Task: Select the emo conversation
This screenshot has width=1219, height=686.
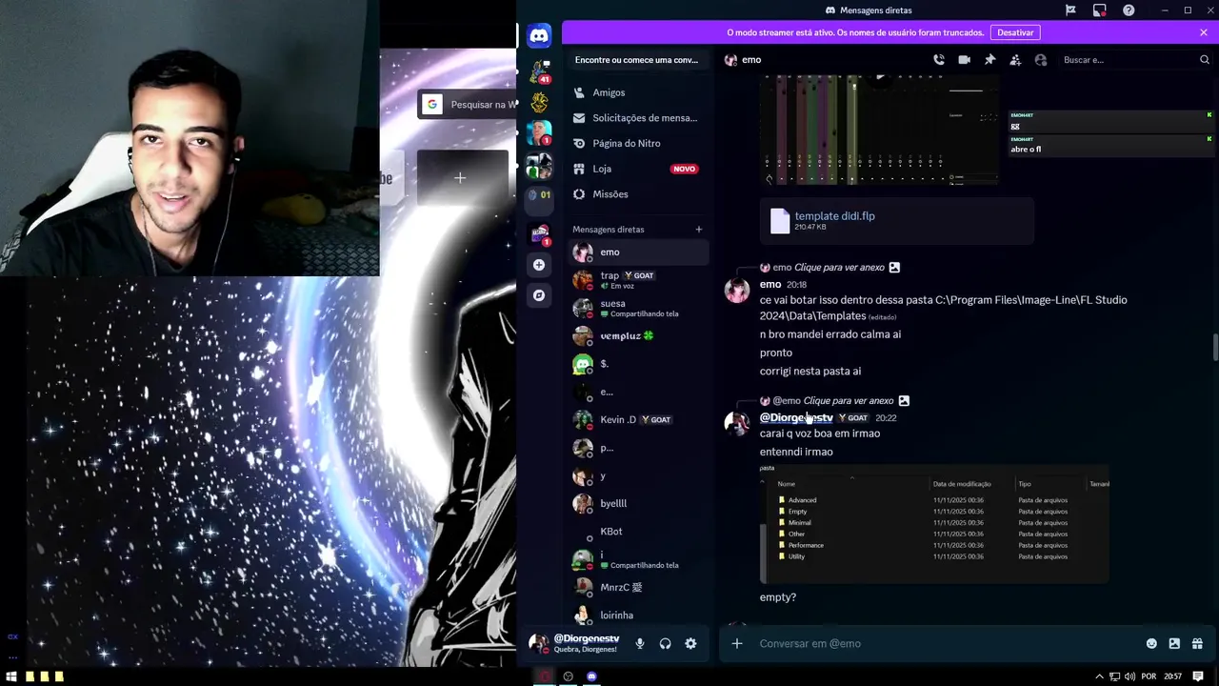Action: [x=638, y=252]
